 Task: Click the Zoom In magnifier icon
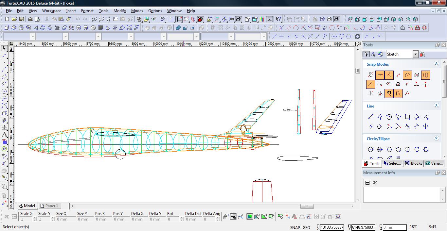[x=94, y=19]
